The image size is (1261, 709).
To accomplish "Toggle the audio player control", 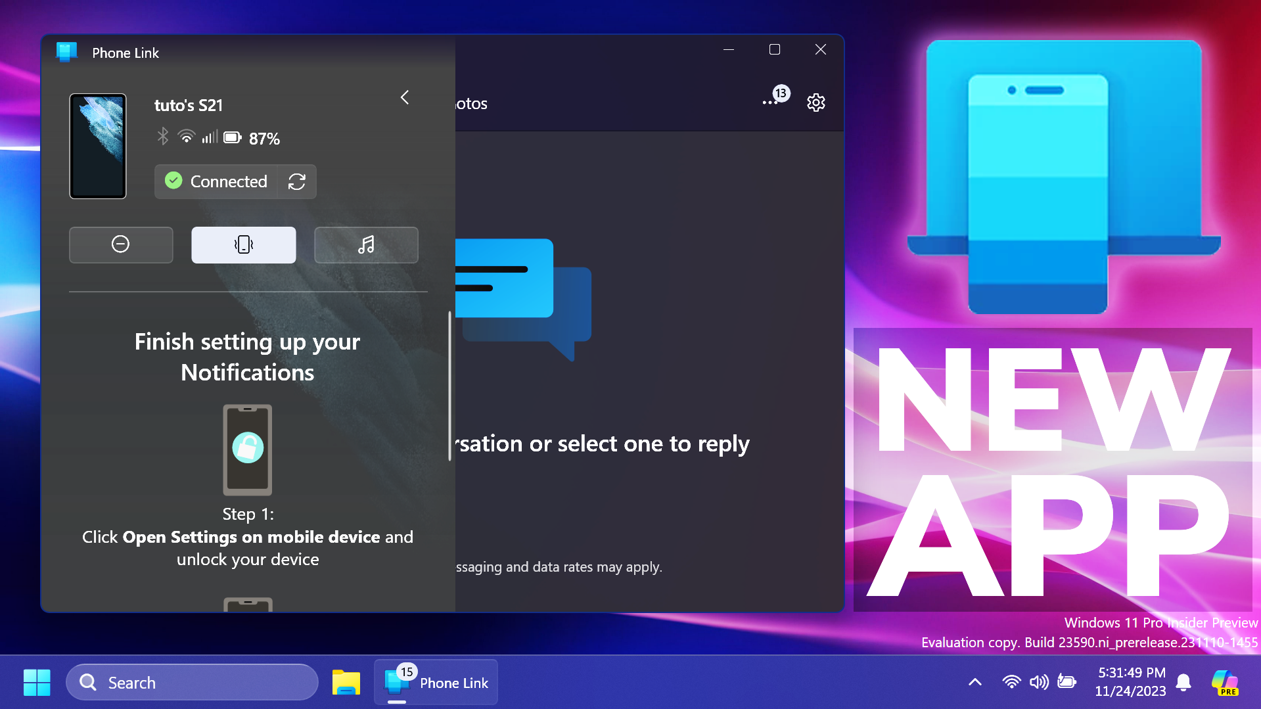I will point(366,244).
